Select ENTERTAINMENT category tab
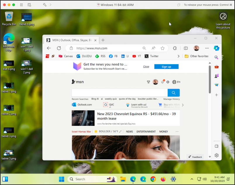The width and height of the screenshot is (235, 185). (146, 132)
